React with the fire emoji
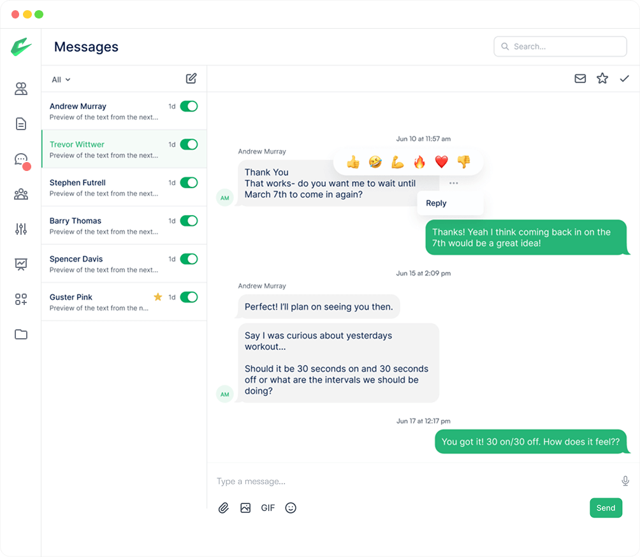This screenshot has width=640, height=557. (x=419, y=162)
